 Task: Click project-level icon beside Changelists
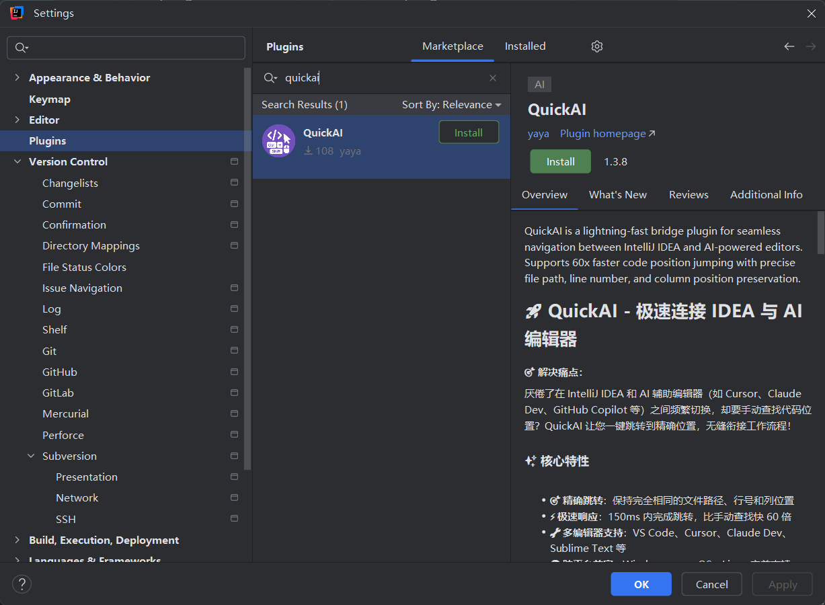coord(234,183)
